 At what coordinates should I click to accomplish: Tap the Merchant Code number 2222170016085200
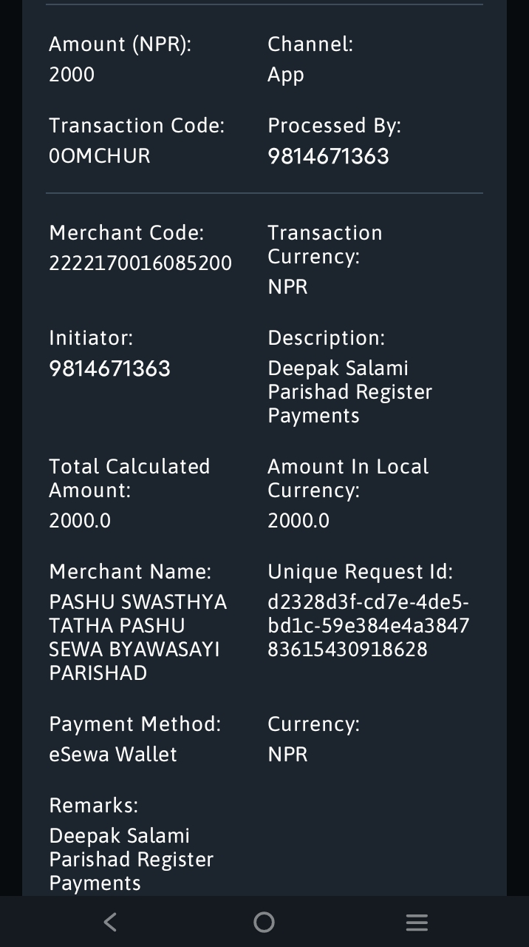click(x=140, y=263)
